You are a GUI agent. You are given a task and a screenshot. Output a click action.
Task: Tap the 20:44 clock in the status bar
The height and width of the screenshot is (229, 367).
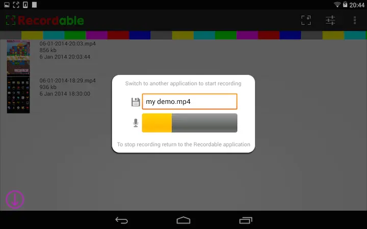coord(357,5)
